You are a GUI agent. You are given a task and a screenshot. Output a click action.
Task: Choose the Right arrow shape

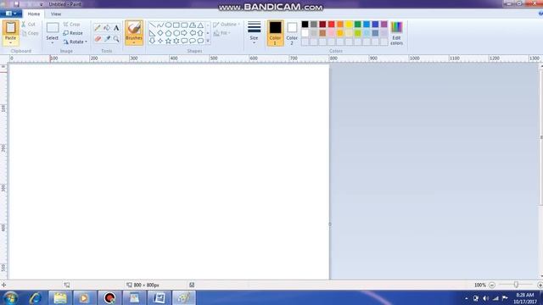tap(184, 33)
